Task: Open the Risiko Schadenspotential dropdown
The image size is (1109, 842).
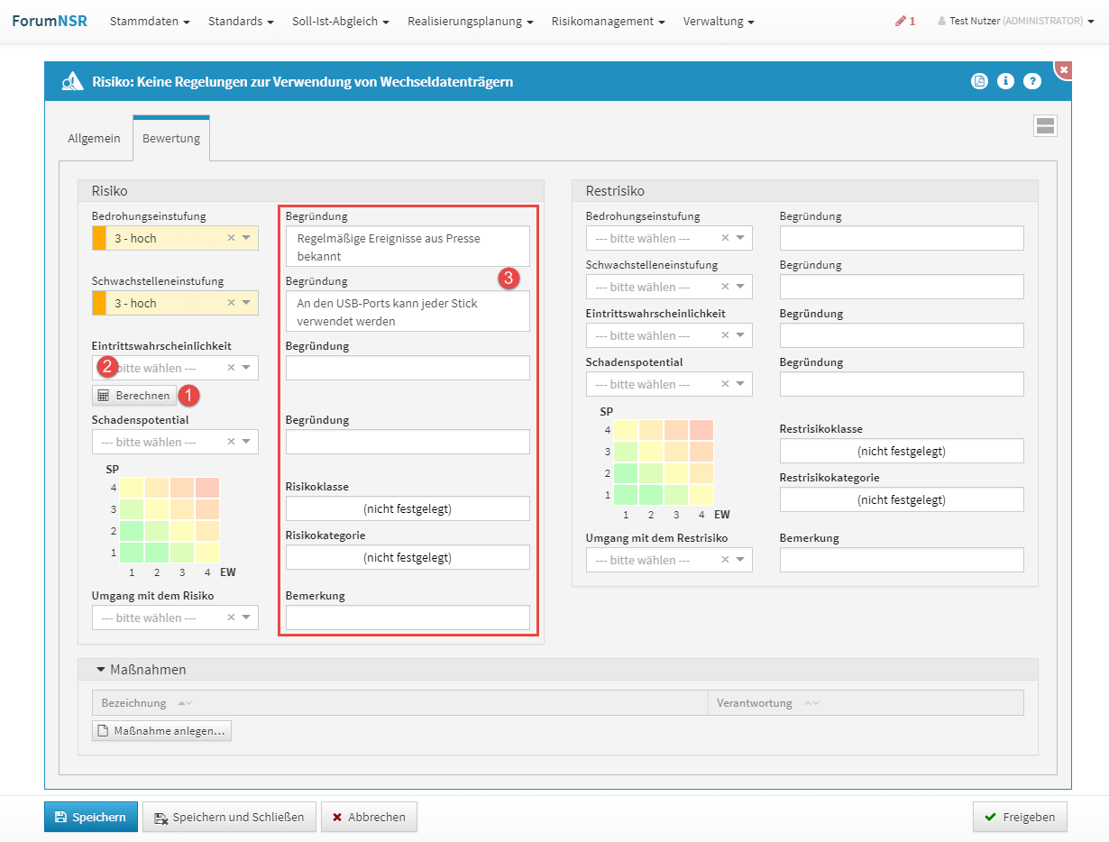Action: (x=246, y=442)
